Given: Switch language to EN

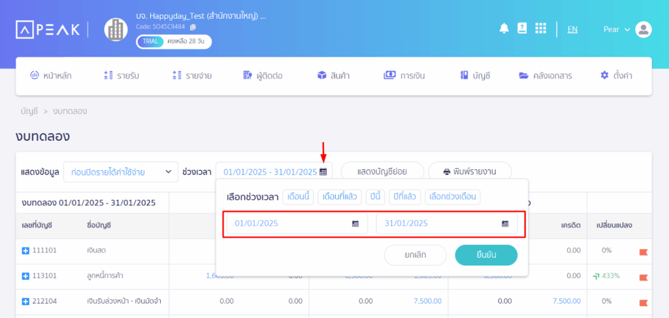Looking at the screenshot, I should (x=572, y=29).
